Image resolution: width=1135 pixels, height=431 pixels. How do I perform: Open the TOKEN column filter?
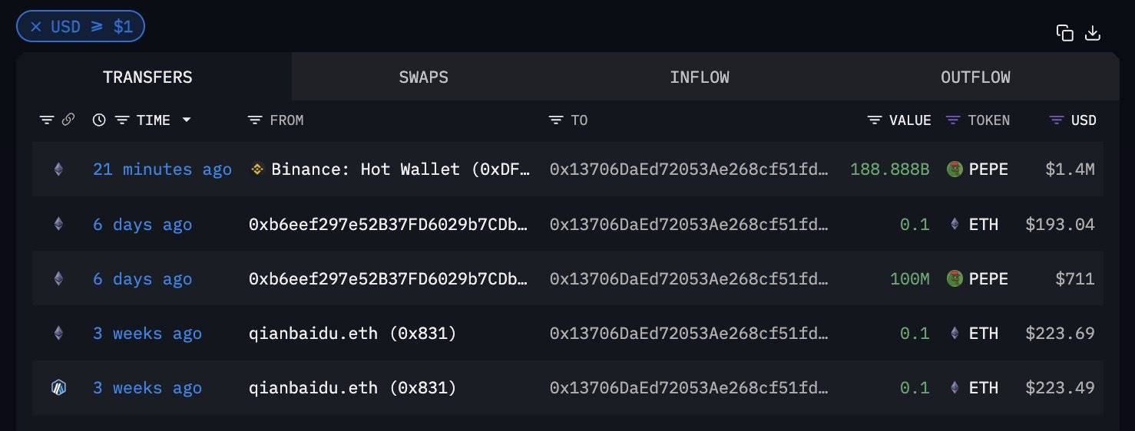point(953,120)
